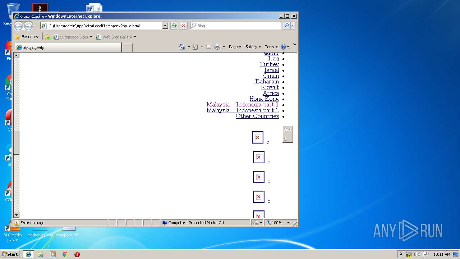Open the Oman link

coord(271,76)
